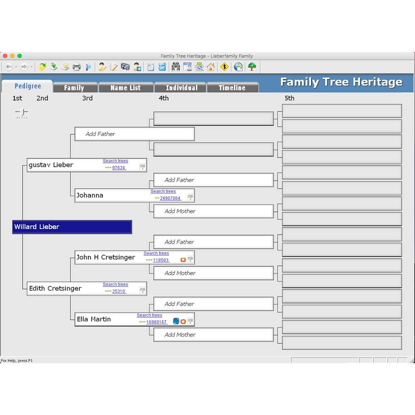Image resolution: width=415 pixels, height=415 pixels.
Task: Click the yellow diamond road sign icon
Action: click(225, 67)
